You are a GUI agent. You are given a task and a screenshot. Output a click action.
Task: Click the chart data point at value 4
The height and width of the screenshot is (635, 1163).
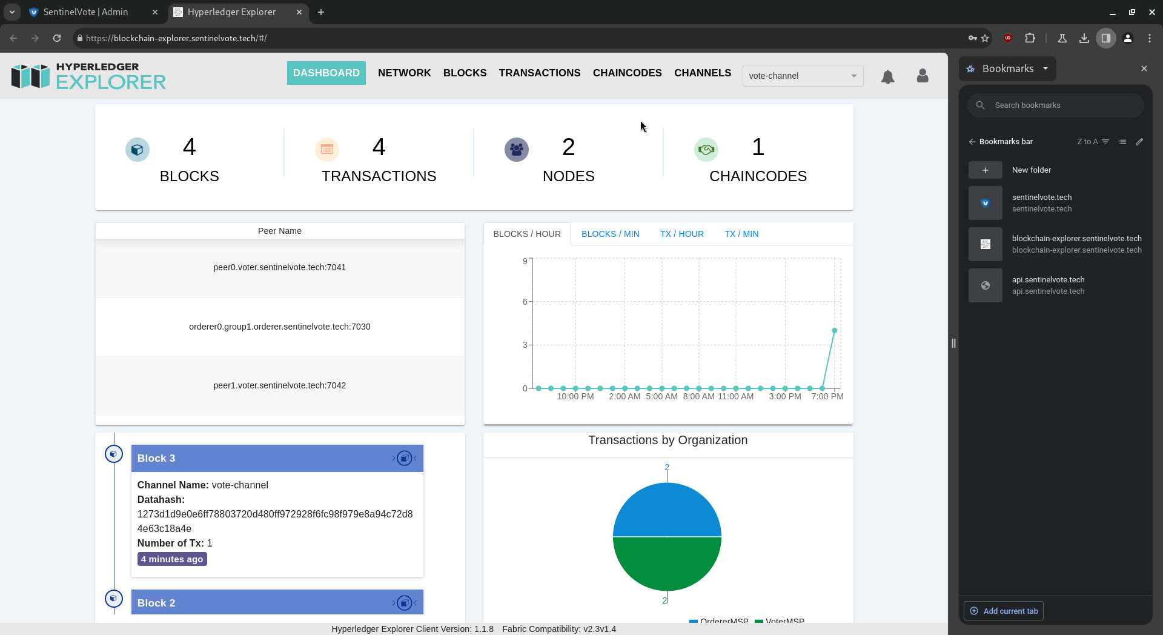(x=835, y=330)
